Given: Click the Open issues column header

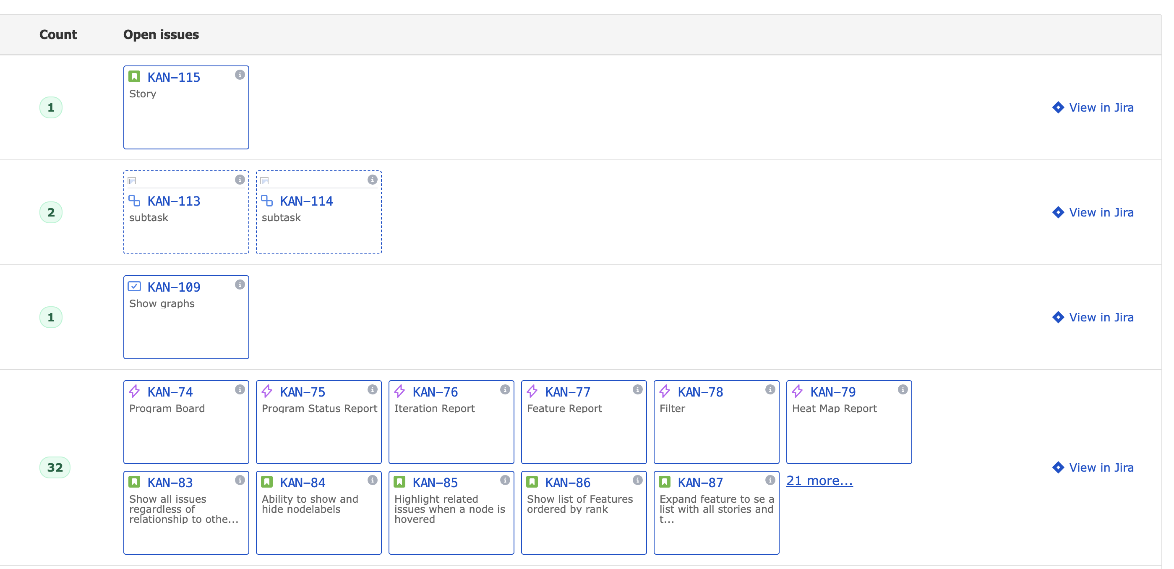Looking at the screenshot, I should 161,35.
